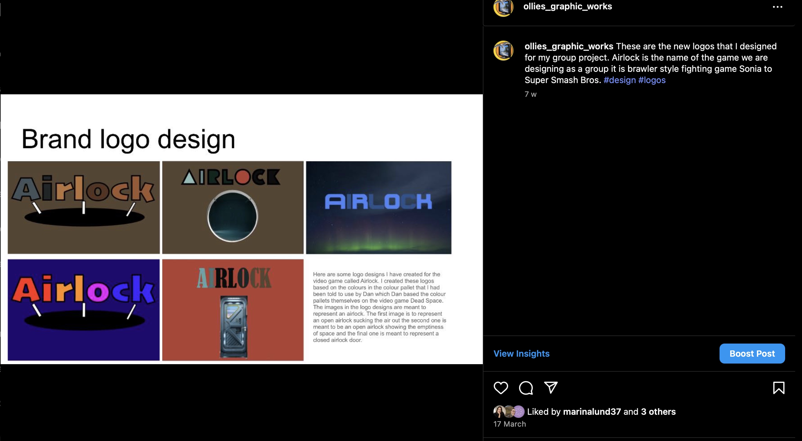Open the three-dot more options menu
This screenshot has height=441, width=802.
(777, 7)
